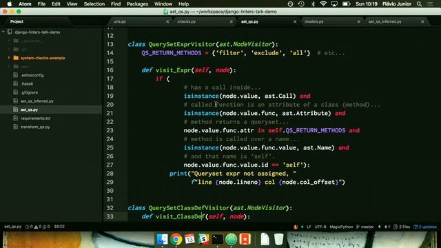Screen dimensions: 441x248
Task: Open the Selection menu
Action: (94, 4)
